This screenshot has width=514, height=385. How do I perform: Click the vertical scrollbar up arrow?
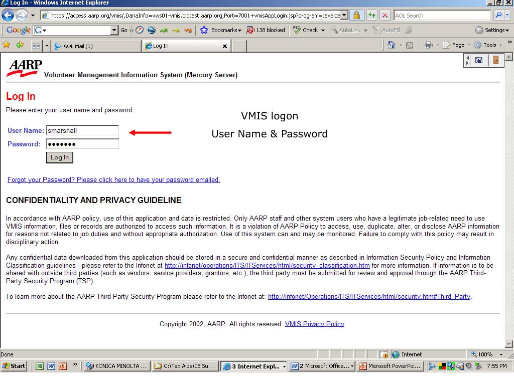point(509,57)
